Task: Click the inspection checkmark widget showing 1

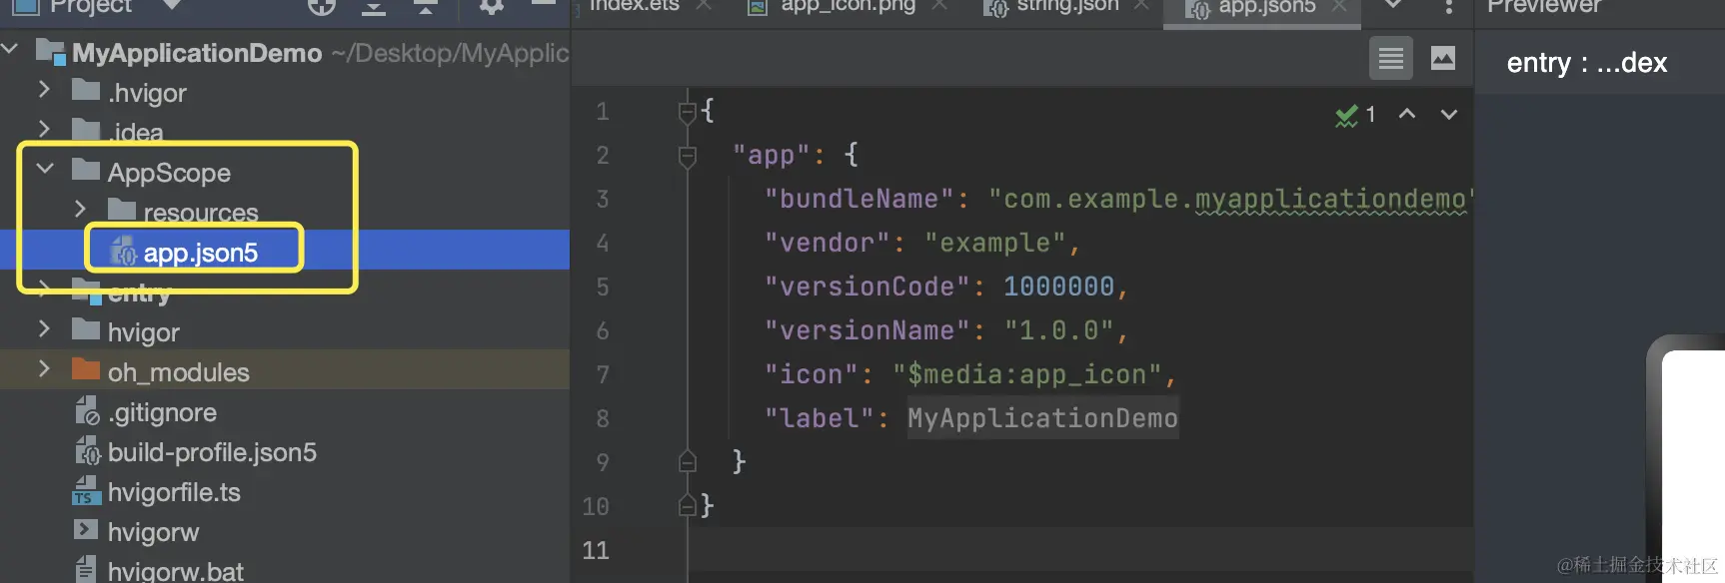Action: (1356, 115)
